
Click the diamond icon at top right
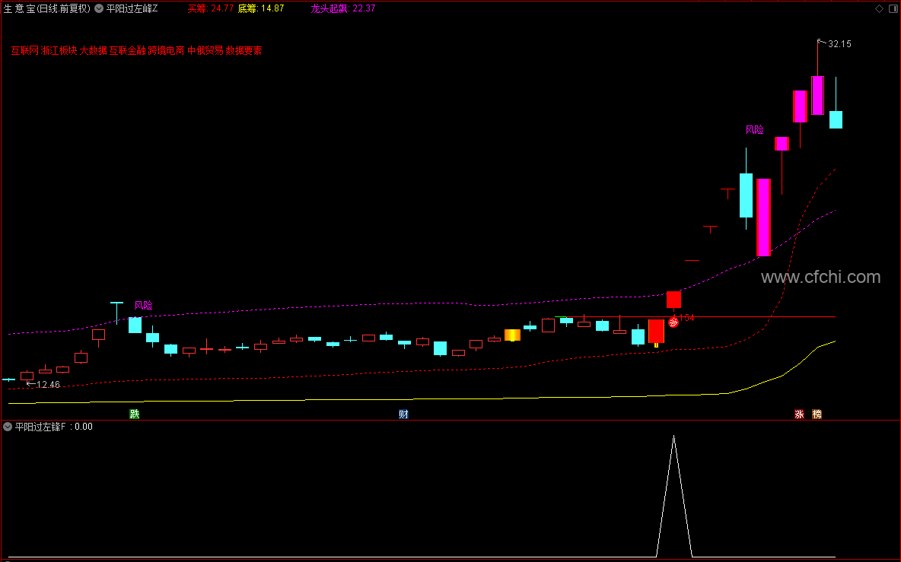coord(879,8)
